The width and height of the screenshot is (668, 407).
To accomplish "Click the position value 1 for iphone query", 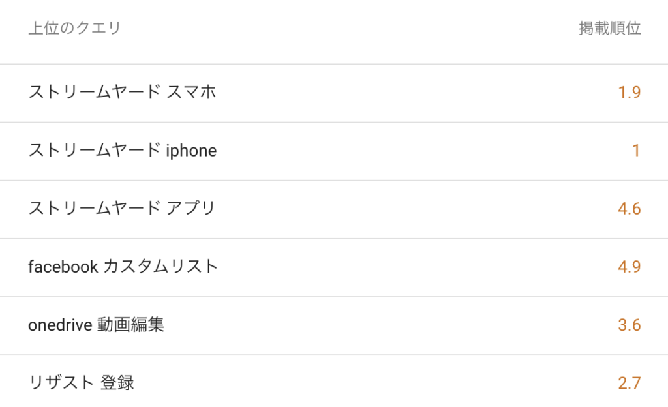I will pos(636,151).
